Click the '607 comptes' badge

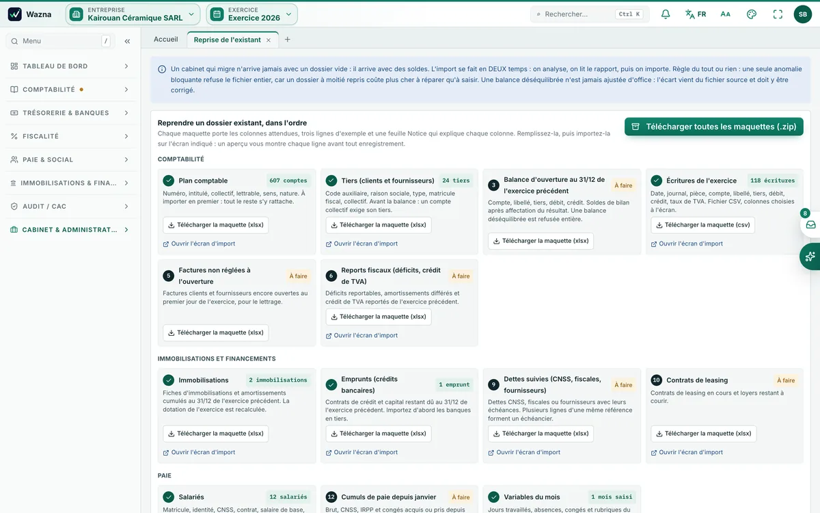(x=288, y=181)
